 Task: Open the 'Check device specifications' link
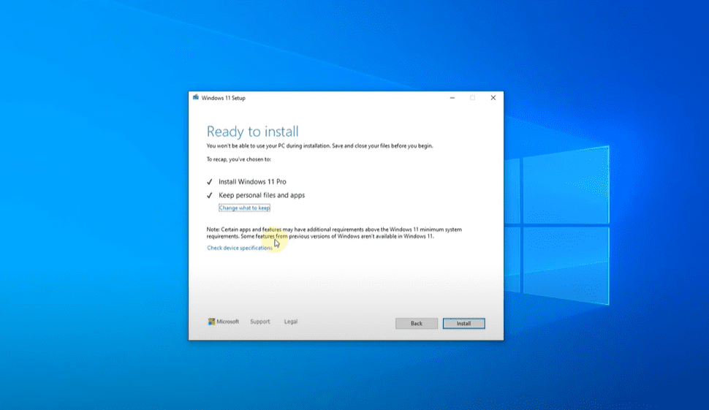(x=240, y=248)
